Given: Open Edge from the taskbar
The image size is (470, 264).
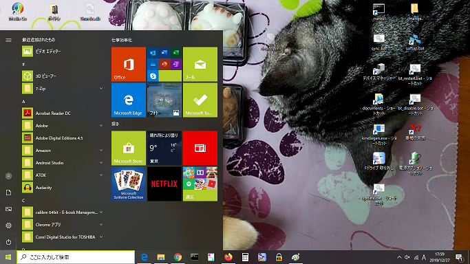Looking at the screenshot, I should [145, 257].
